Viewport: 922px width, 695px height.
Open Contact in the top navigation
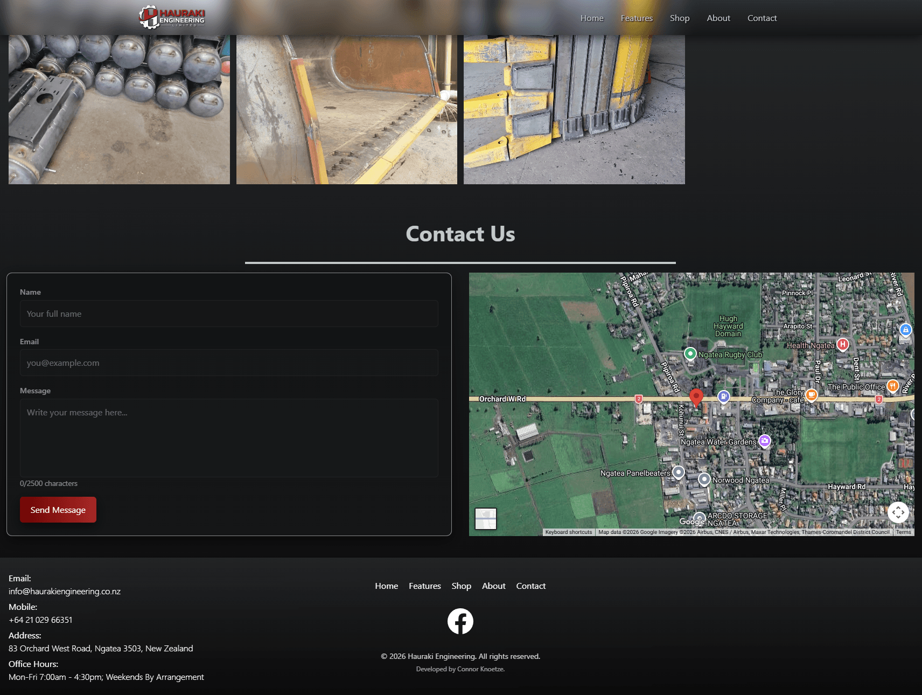pos(762,18)
